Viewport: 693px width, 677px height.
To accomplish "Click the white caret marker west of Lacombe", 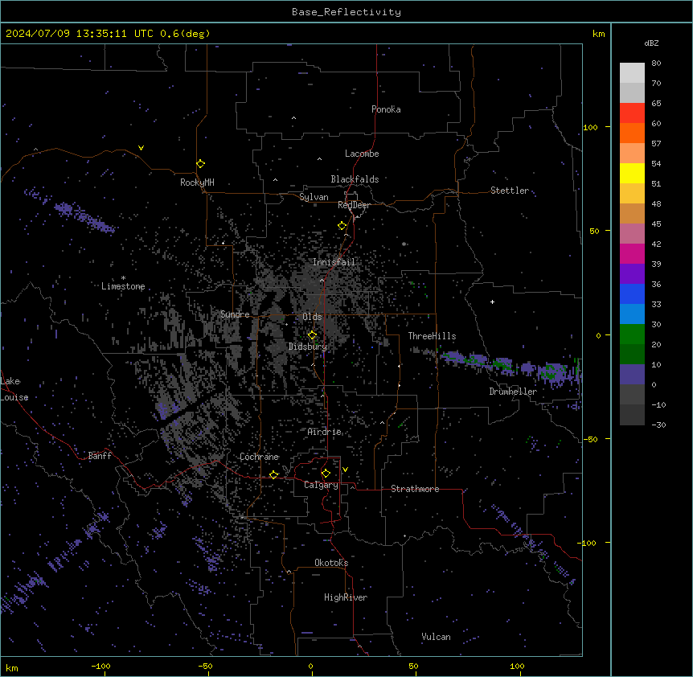I will point(319,159).
